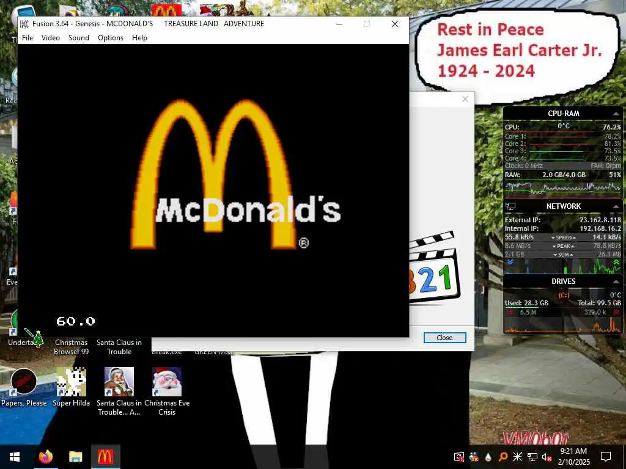The height and width of the screenshot is (469, 626).
Task: Launch Firefox from the taskbar
Action: 46,457
